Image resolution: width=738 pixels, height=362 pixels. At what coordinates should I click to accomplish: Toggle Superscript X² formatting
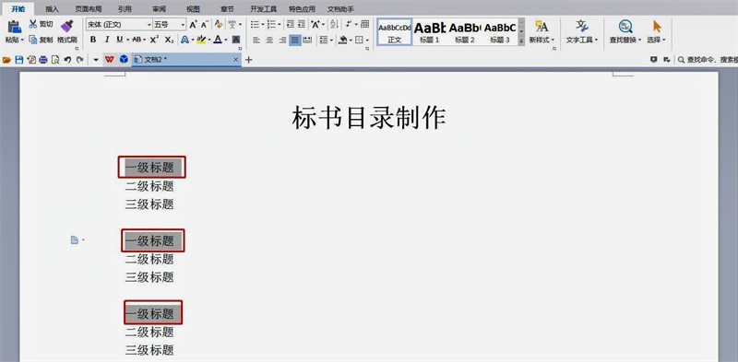click(154, 40)
